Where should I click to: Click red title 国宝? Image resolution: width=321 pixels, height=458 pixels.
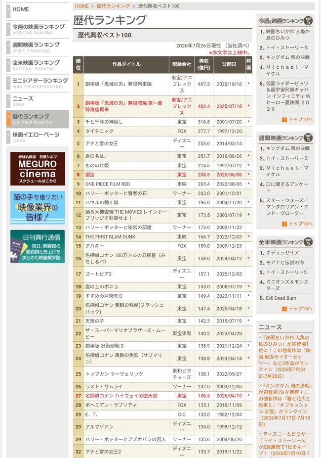tap(90, 175)
